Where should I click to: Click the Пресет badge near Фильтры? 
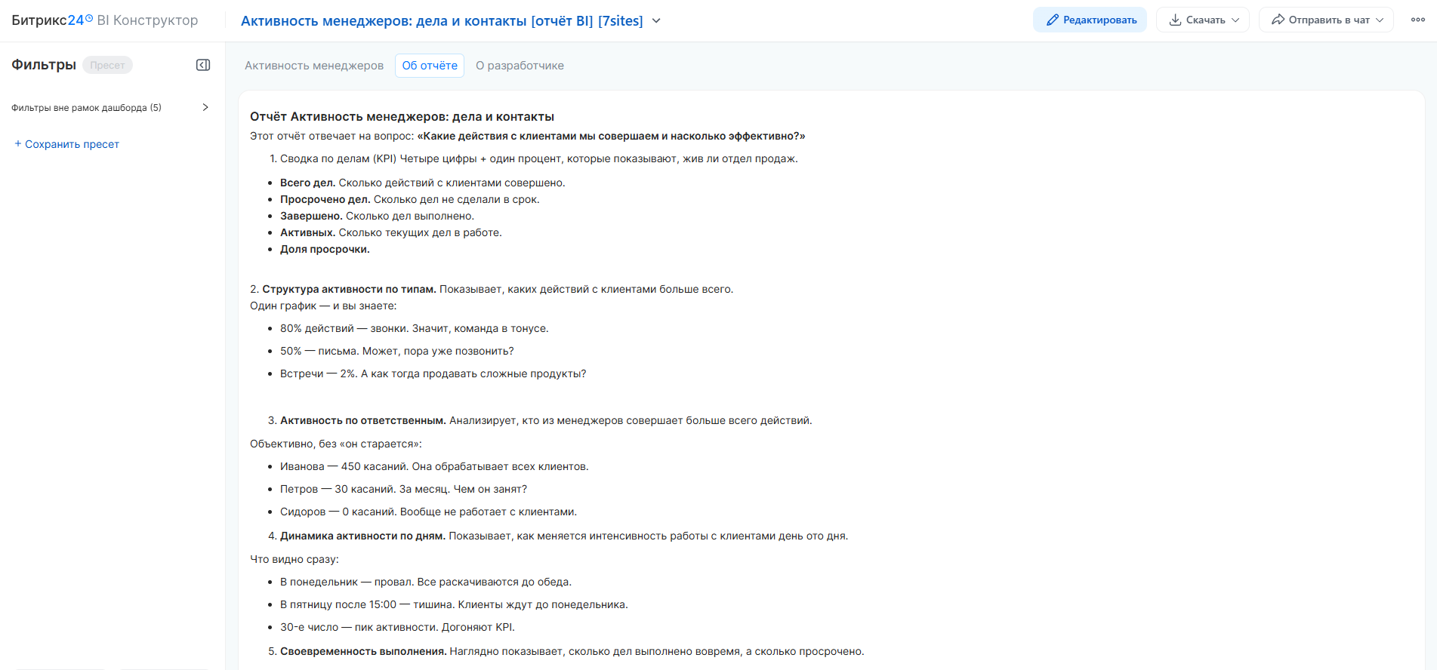(x=107, y=65)
